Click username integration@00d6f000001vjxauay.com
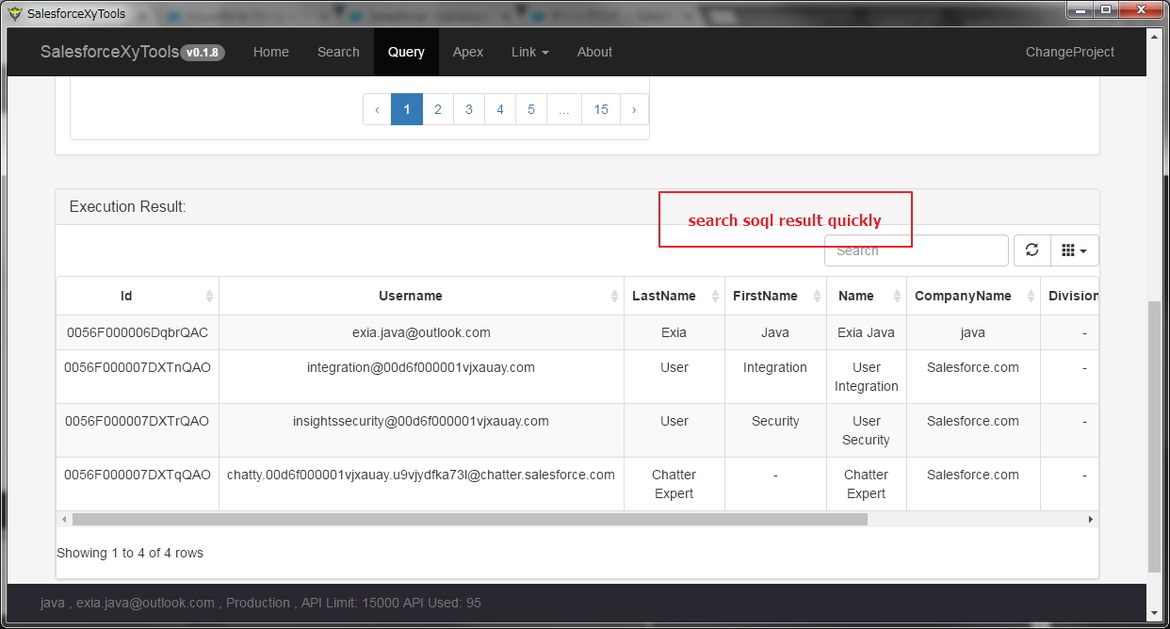Viewport: 1170px width, 629px height. click(421, 367)
